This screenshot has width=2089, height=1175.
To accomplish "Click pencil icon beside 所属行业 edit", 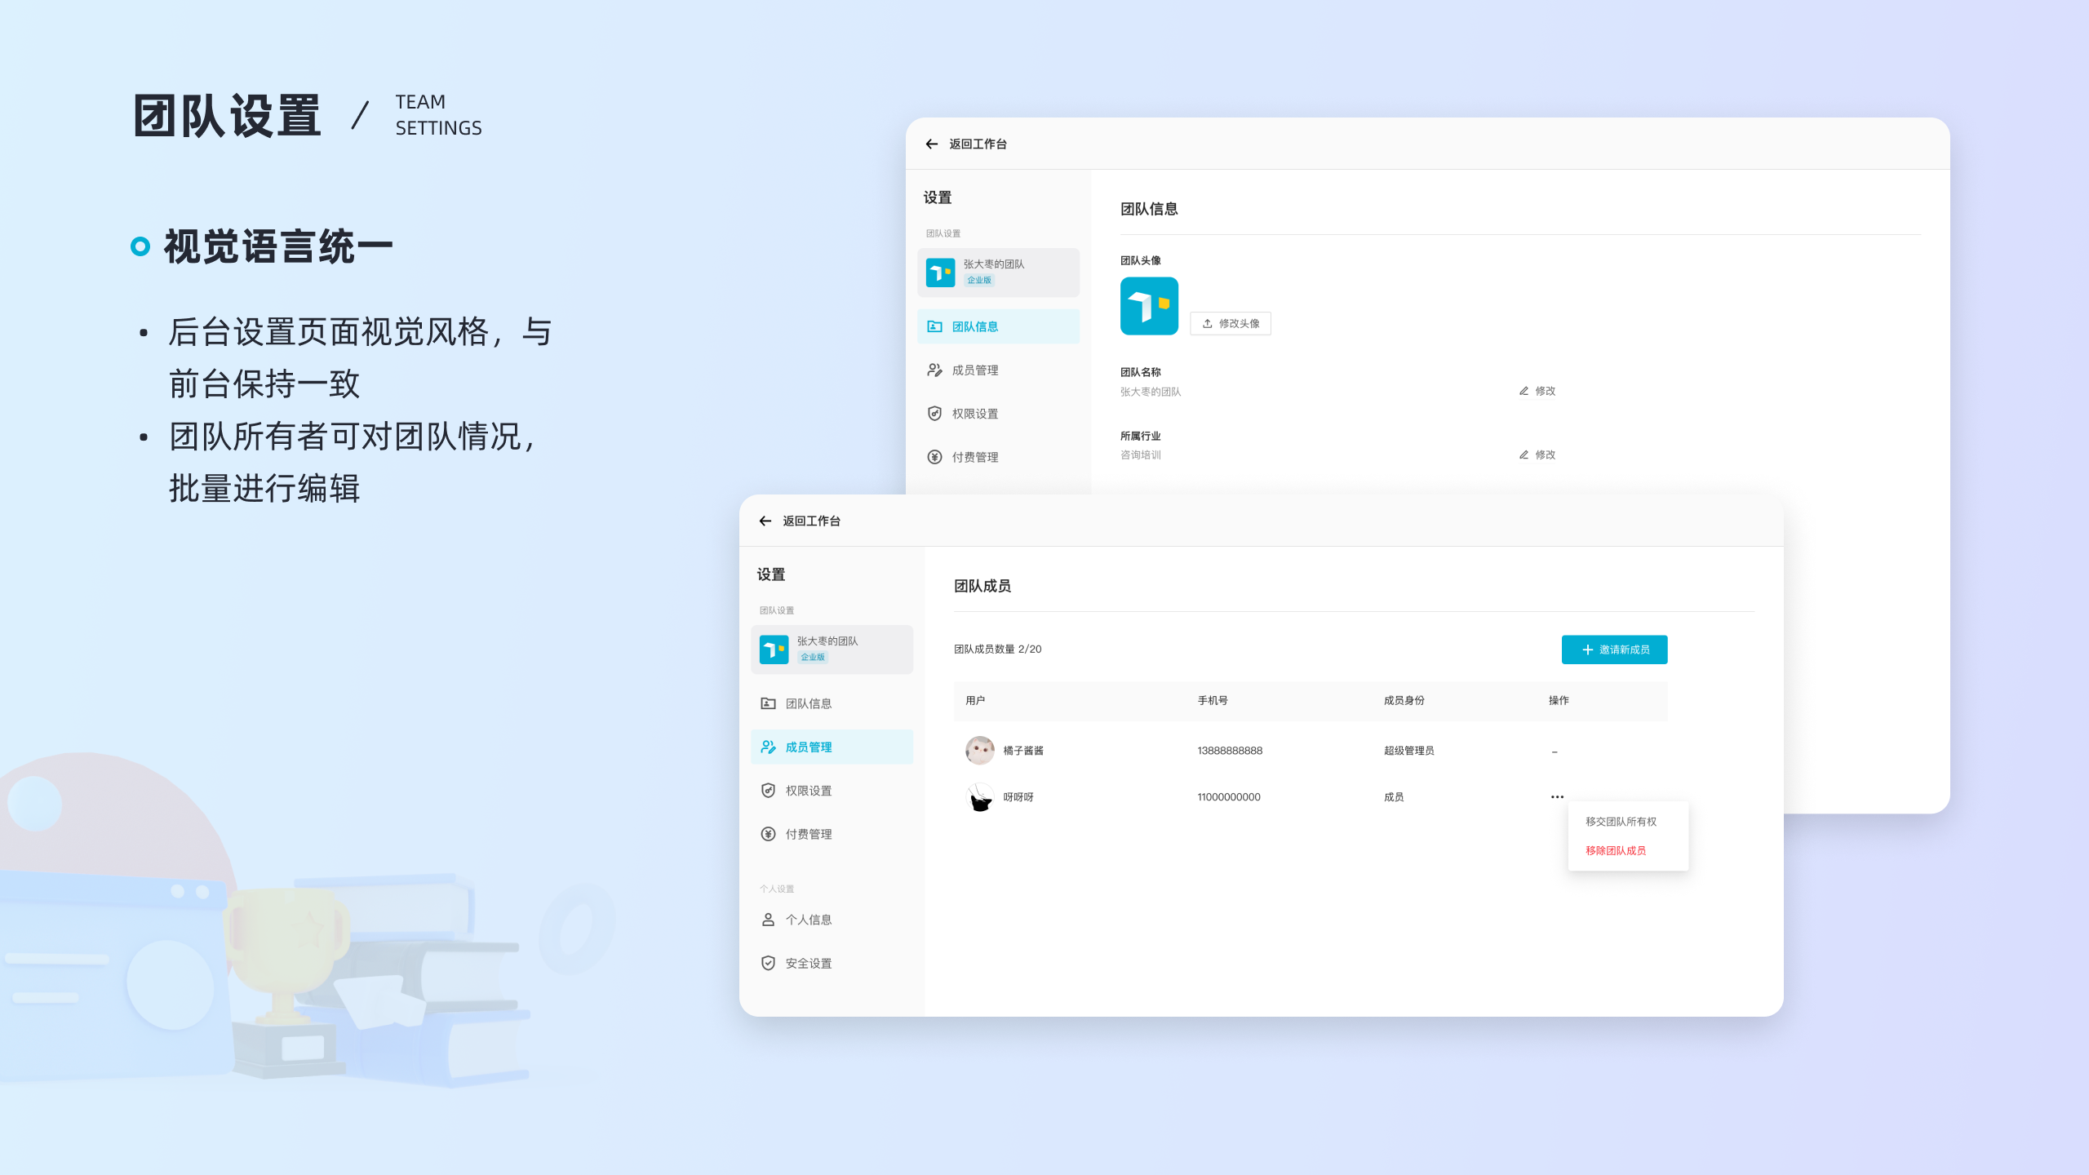I will click(x=1524, y=454).
